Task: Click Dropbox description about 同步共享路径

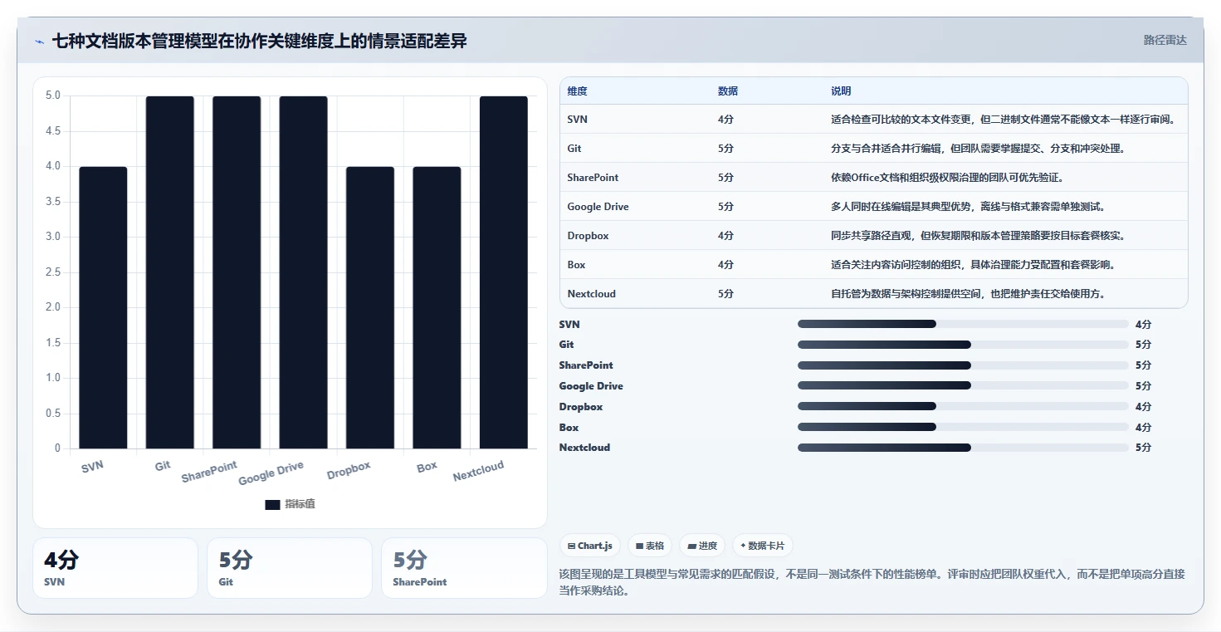Action: click(978, 236)
